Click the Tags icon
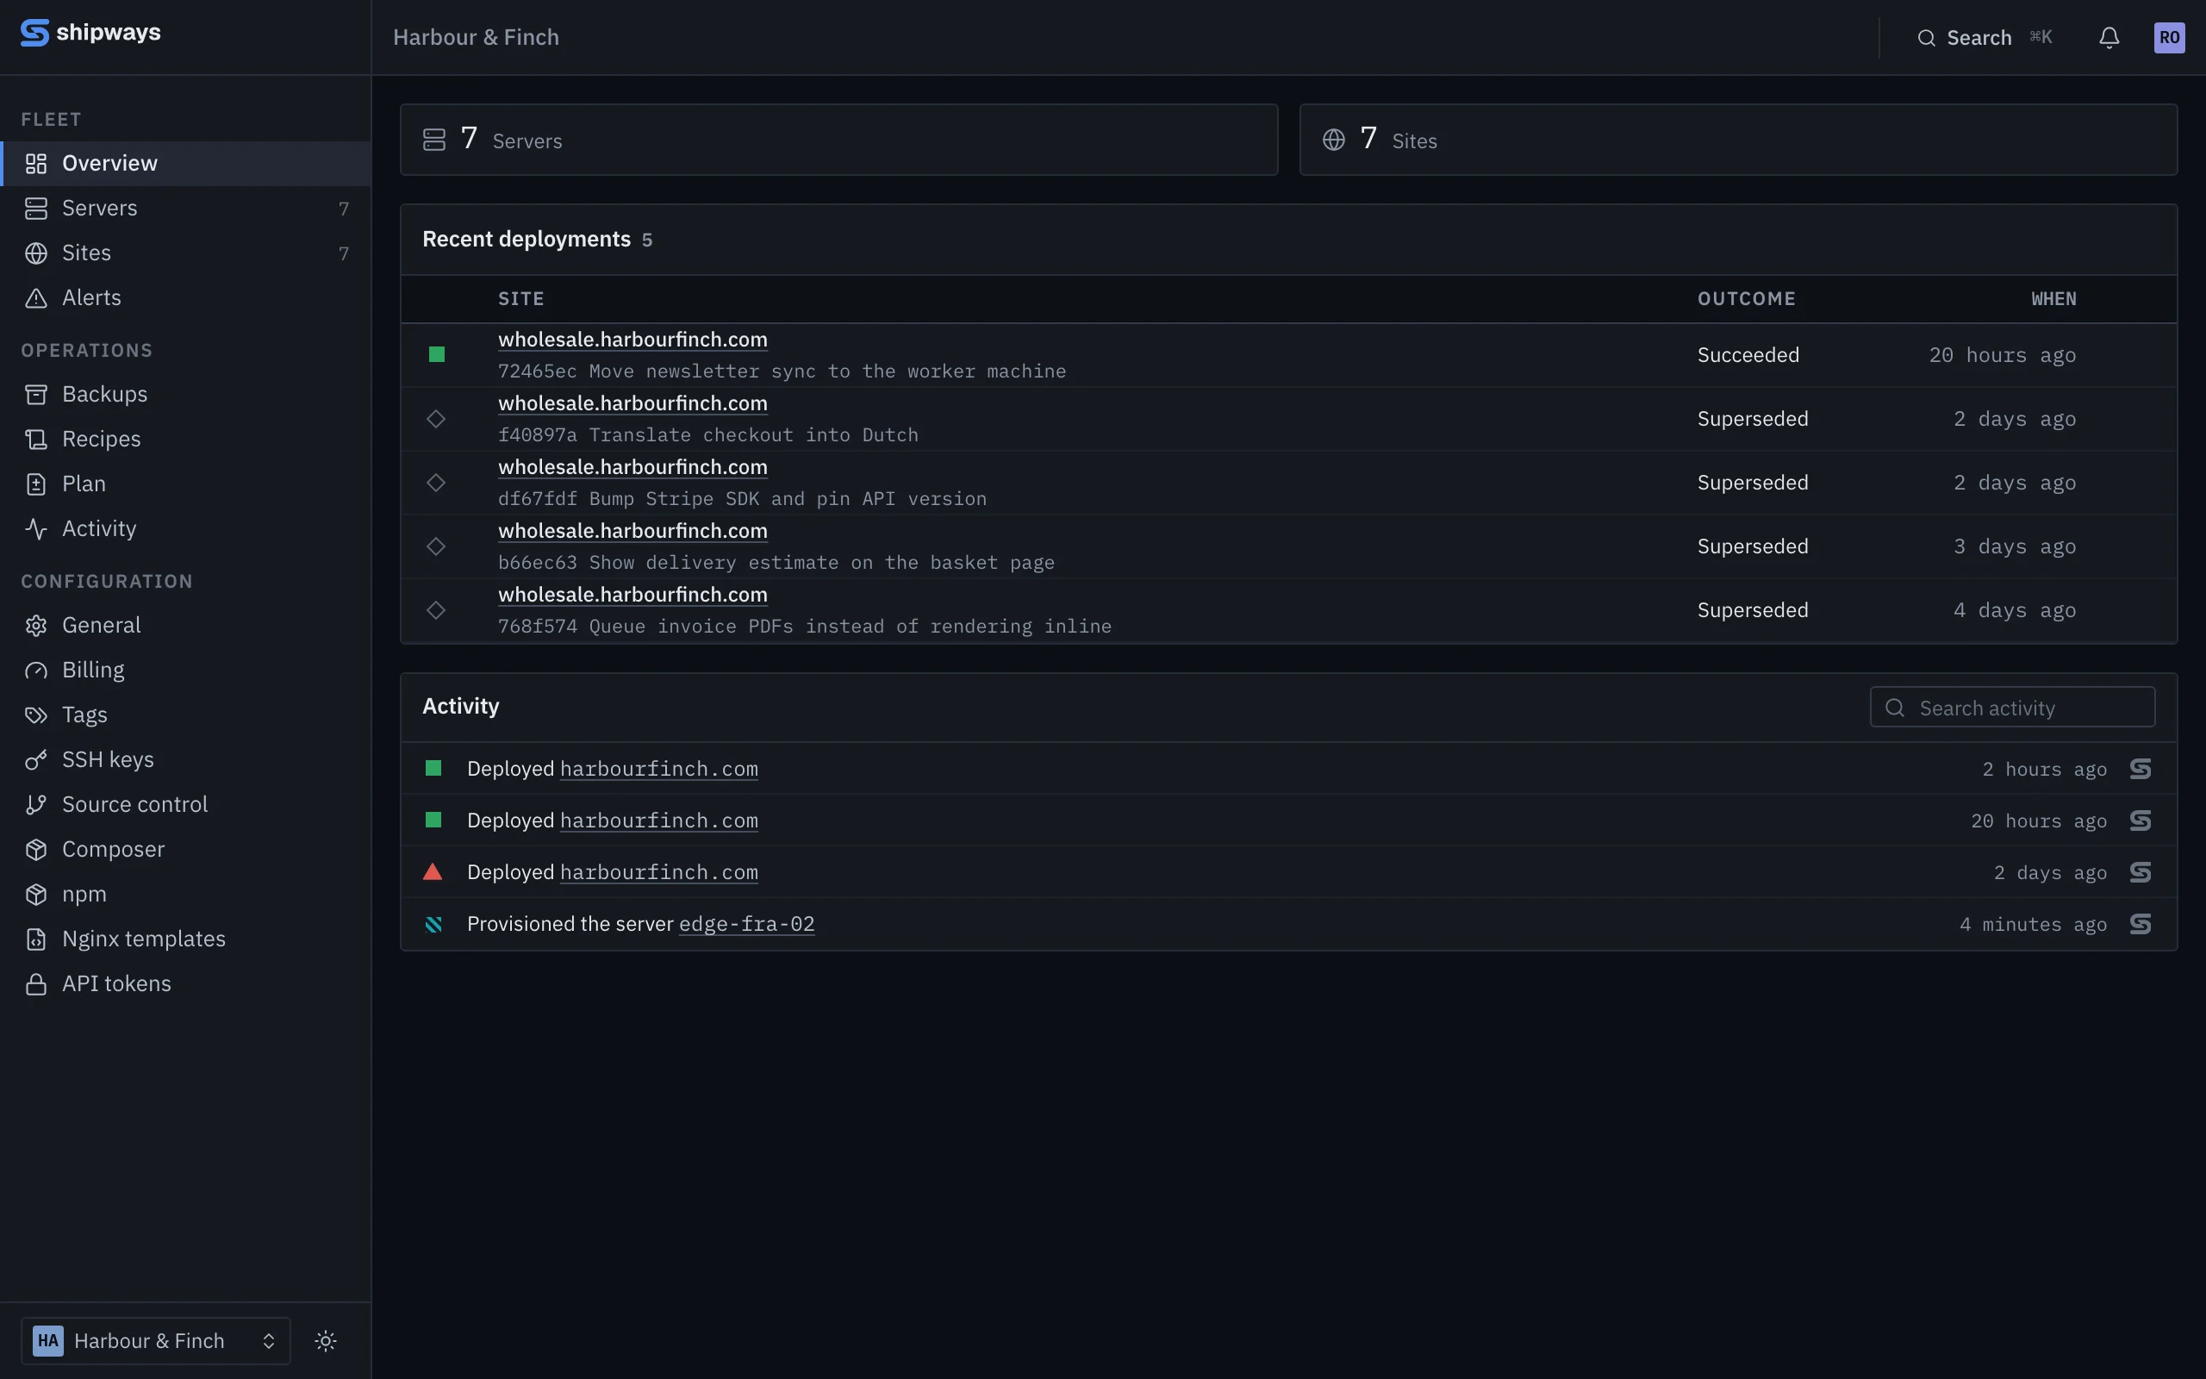2206x1379 pixels. click(36, 714)
